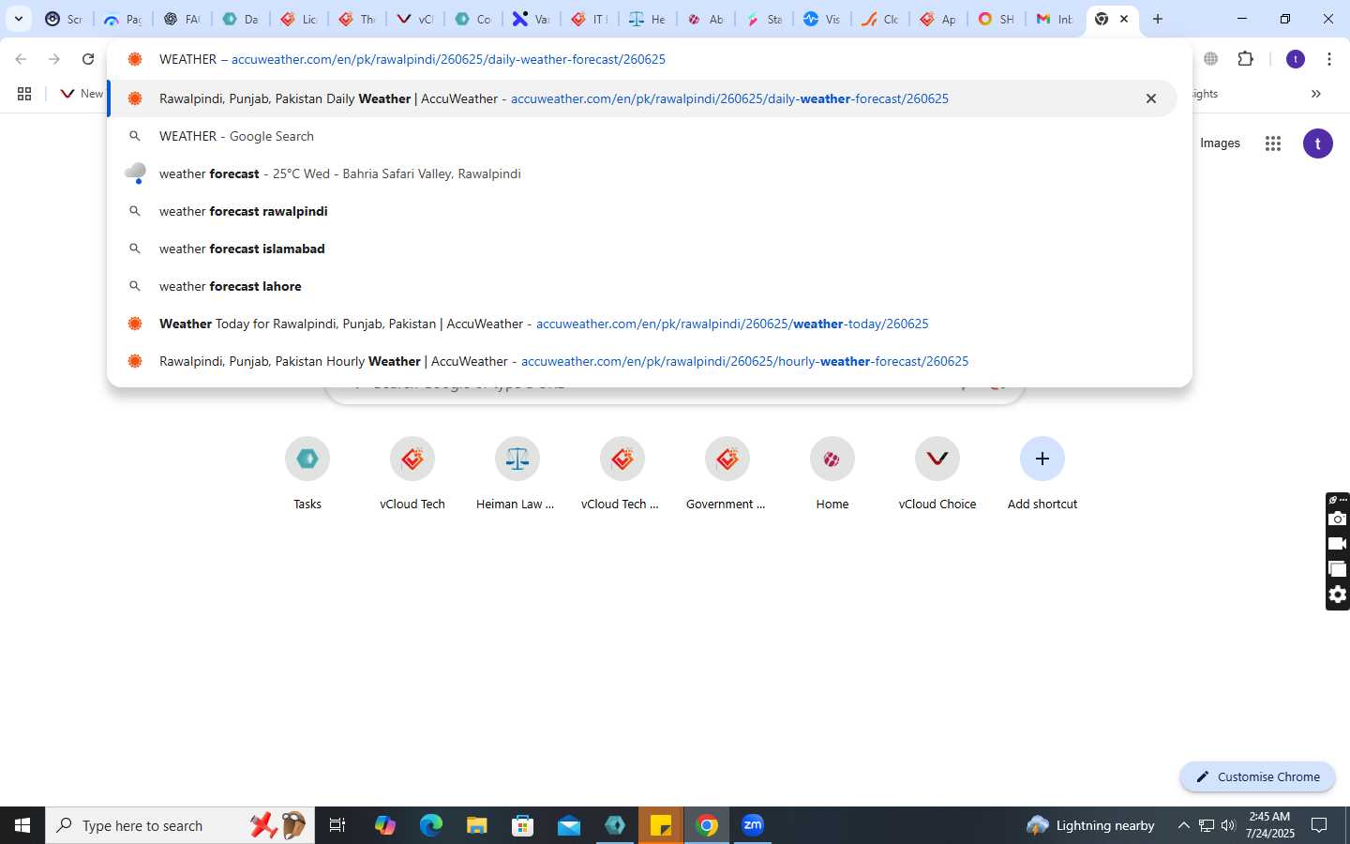Open Google apps grid
The height and width of the screenshot is (844, 1350).
tap(1272, 143)
